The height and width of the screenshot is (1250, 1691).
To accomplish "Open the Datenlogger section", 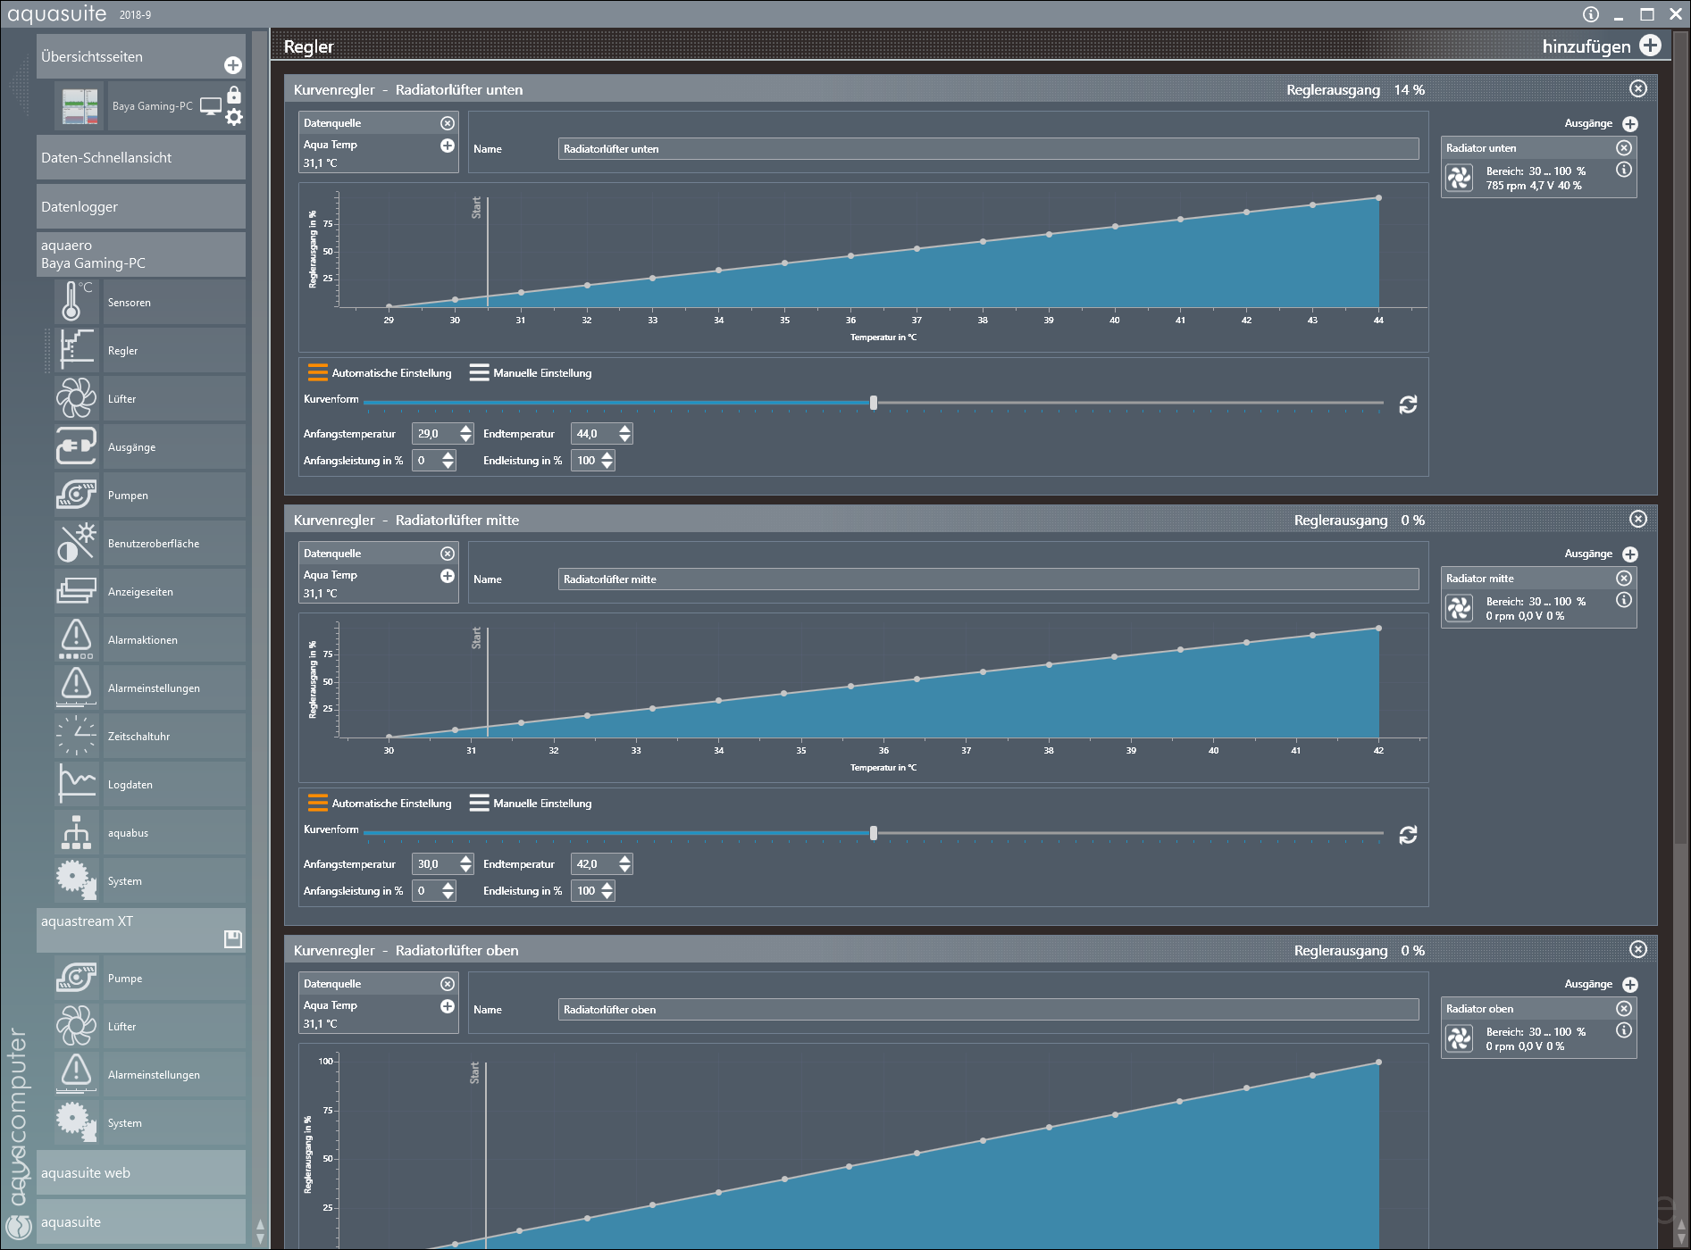I will [141, 206].
